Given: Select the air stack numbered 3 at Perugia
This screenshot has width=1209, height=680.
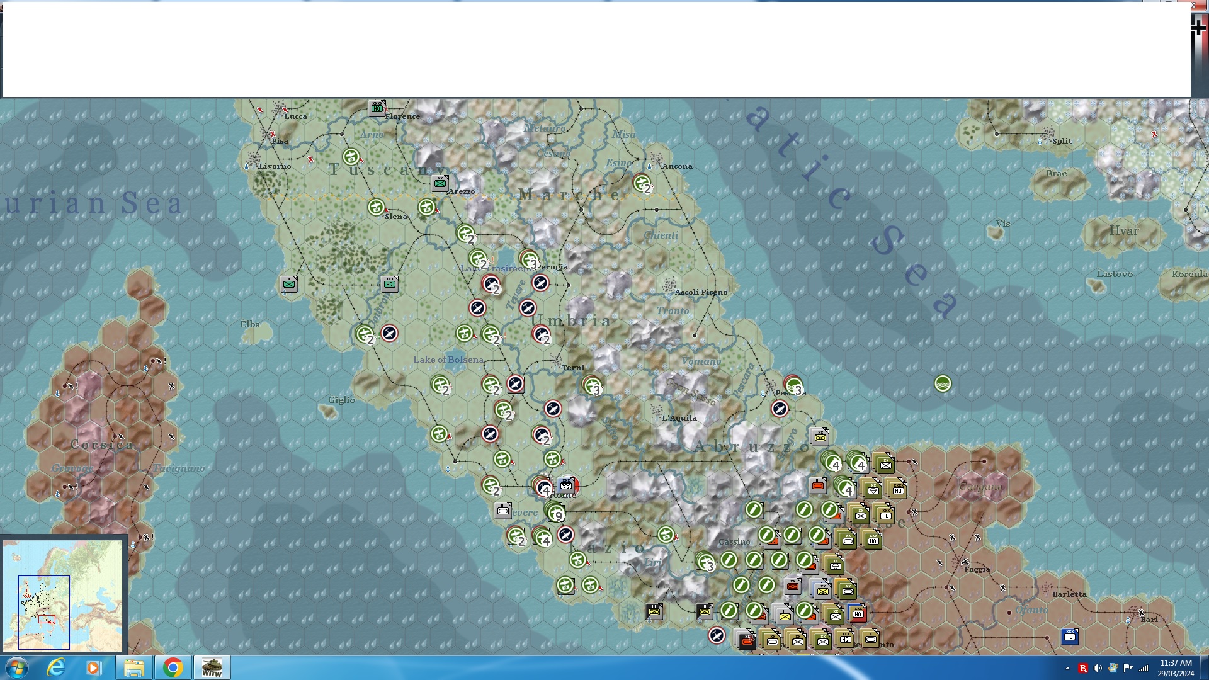Looking at the screenshot, I should (529, 259).
